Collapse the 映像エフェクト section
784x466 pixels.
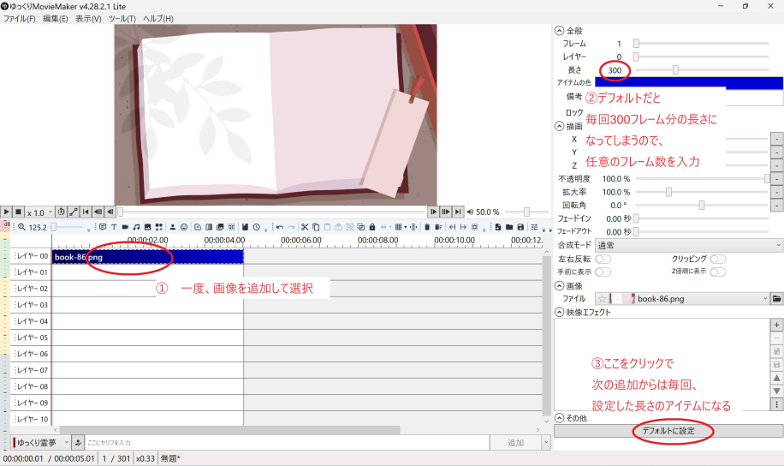point(560,312)
